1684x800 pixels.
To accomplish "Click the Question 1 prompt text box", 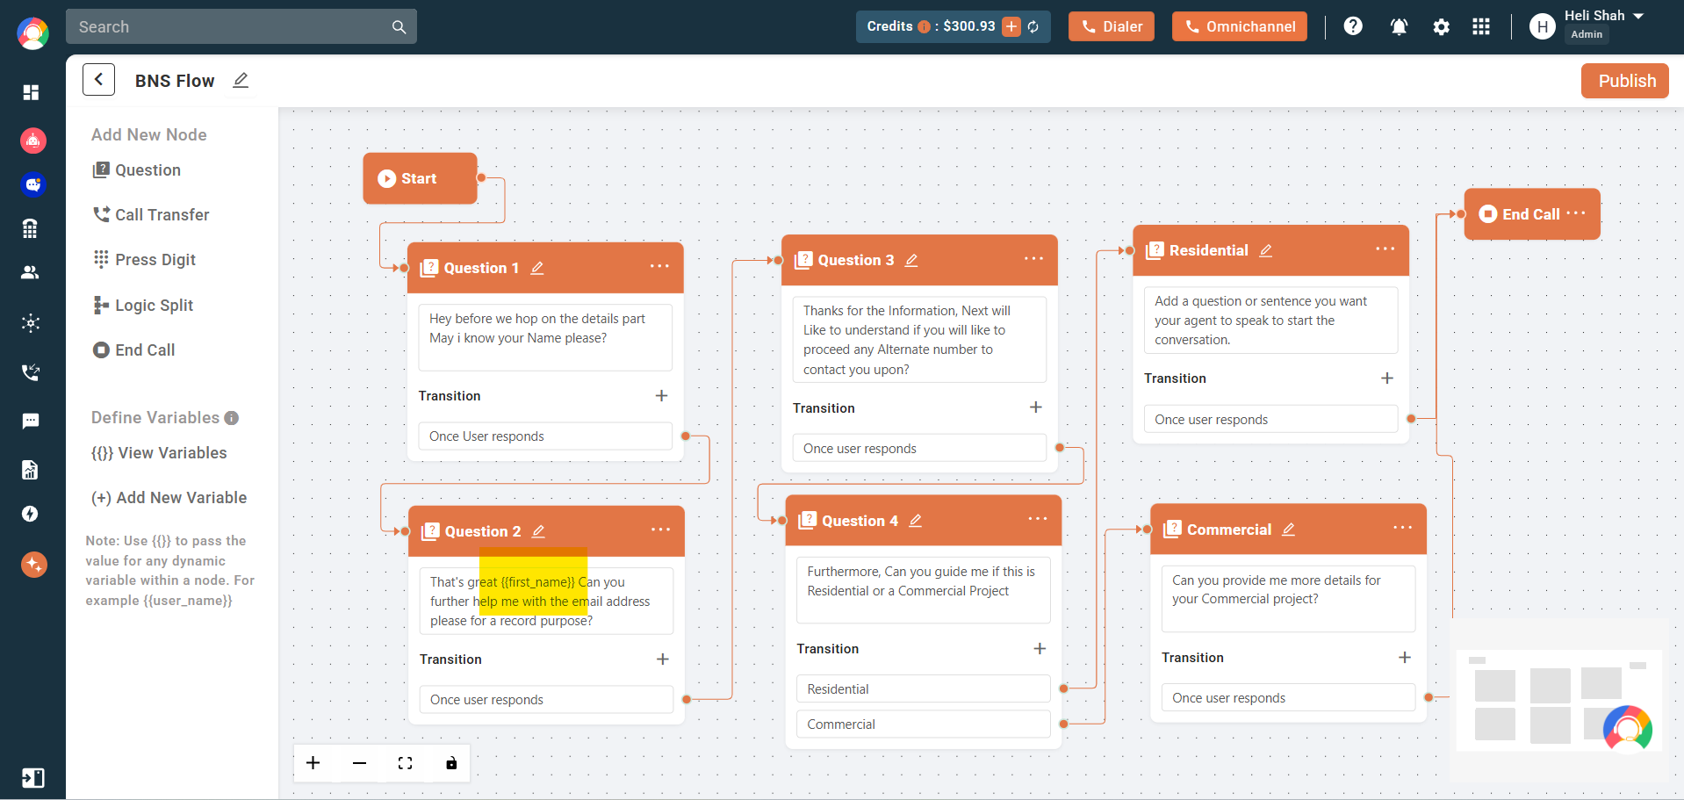I will tap(545, 337).
